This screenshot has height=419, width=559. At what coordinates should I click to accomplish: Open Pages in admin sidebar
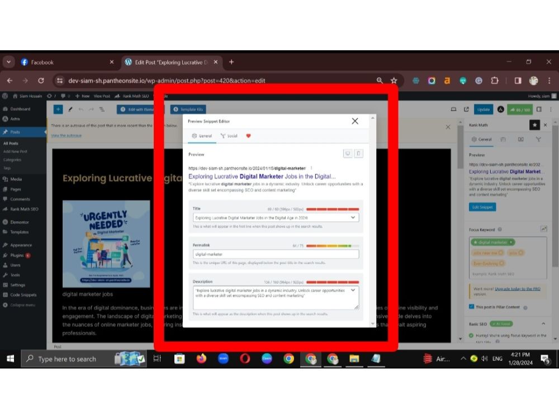click(16, 189)
